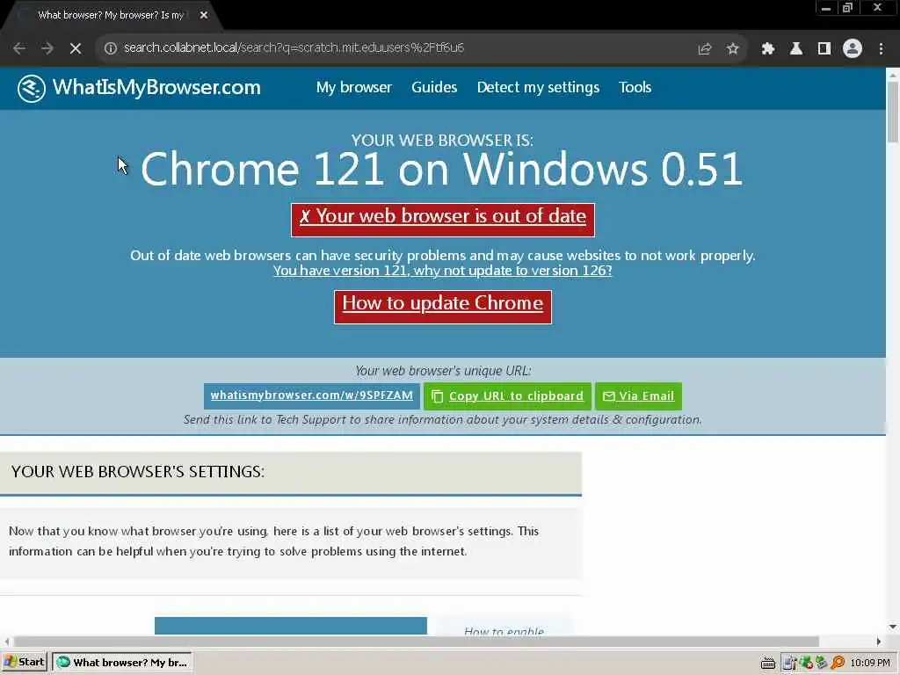Viewport: 900px width, 675px height.
Task: Click the on-screen keyboard tray icon
Action: [768, 663]
